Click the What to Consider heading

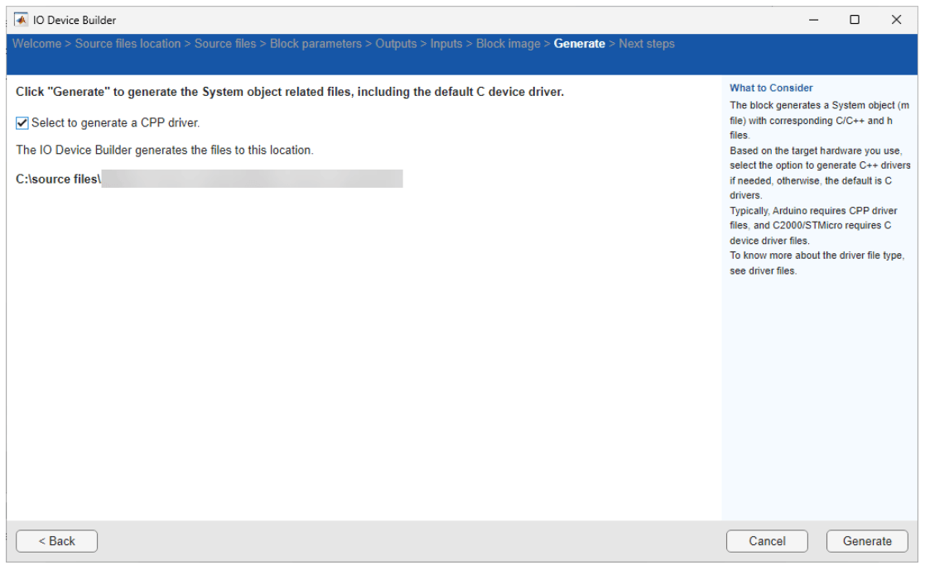click(x=771, y=88)
